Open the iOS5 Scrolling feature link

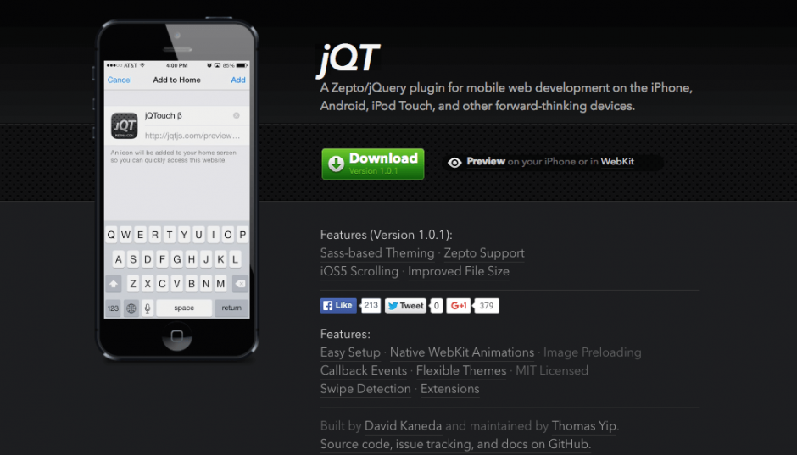(359, 271)
